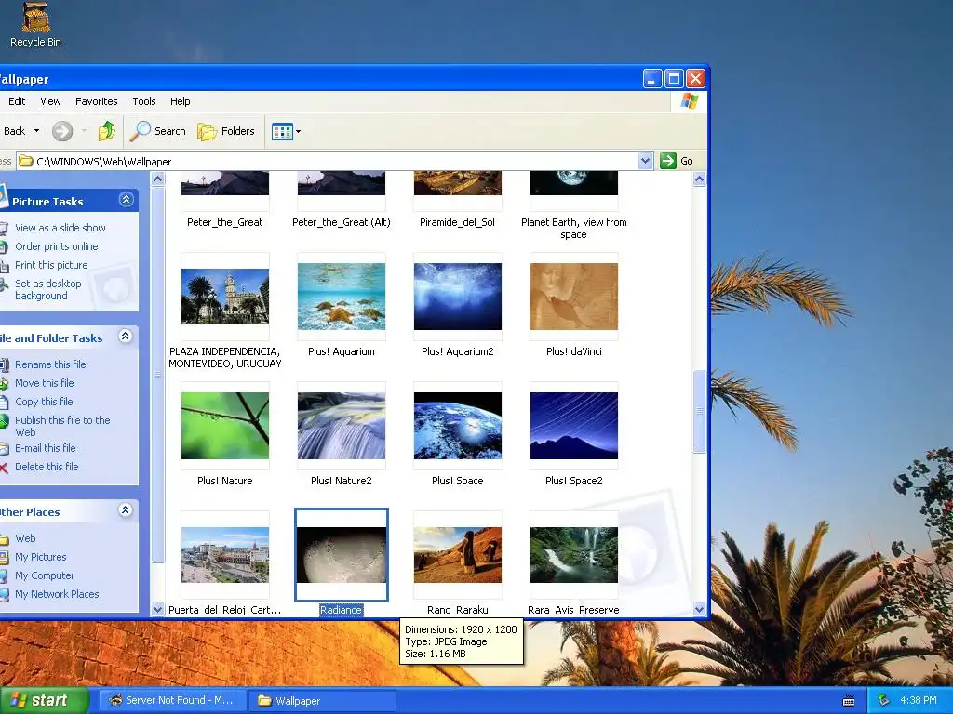
Task: Select the Plus! Space thumbnail
Action: 458,426
